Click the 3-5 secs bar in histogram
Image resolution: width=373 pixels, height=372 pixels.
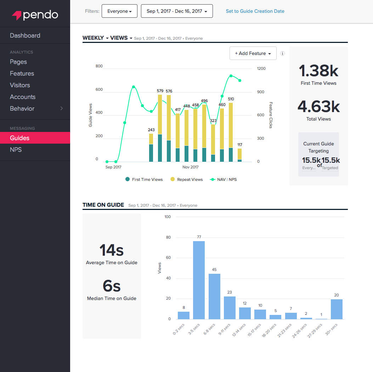pyautogui.click(x=199, y=280)
